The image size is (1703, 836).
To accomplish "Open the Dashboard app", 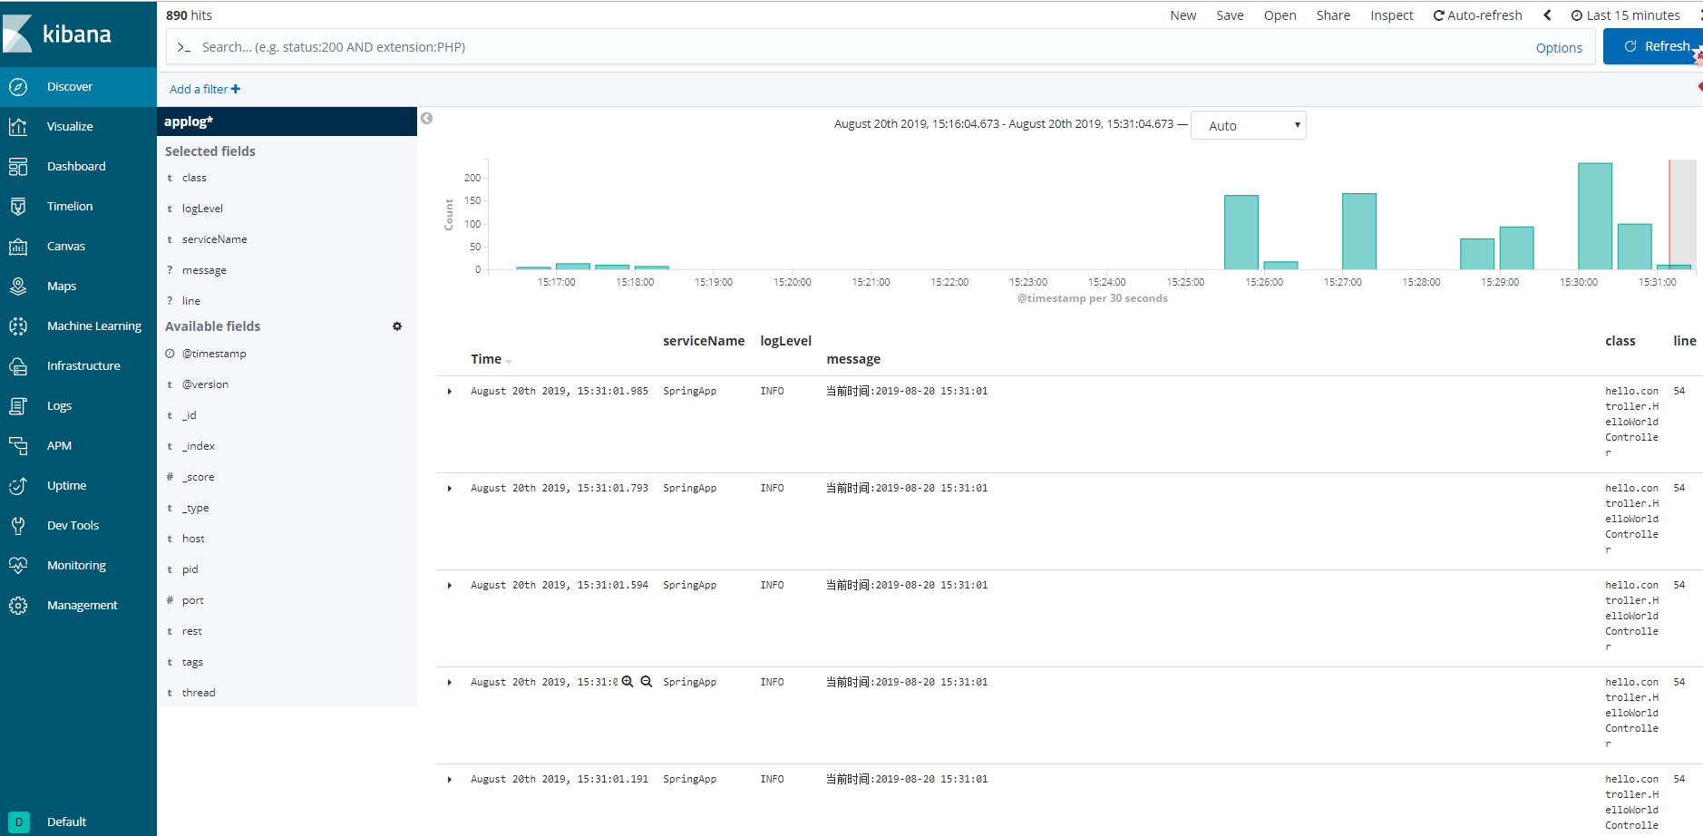I will tap(76, 166).
